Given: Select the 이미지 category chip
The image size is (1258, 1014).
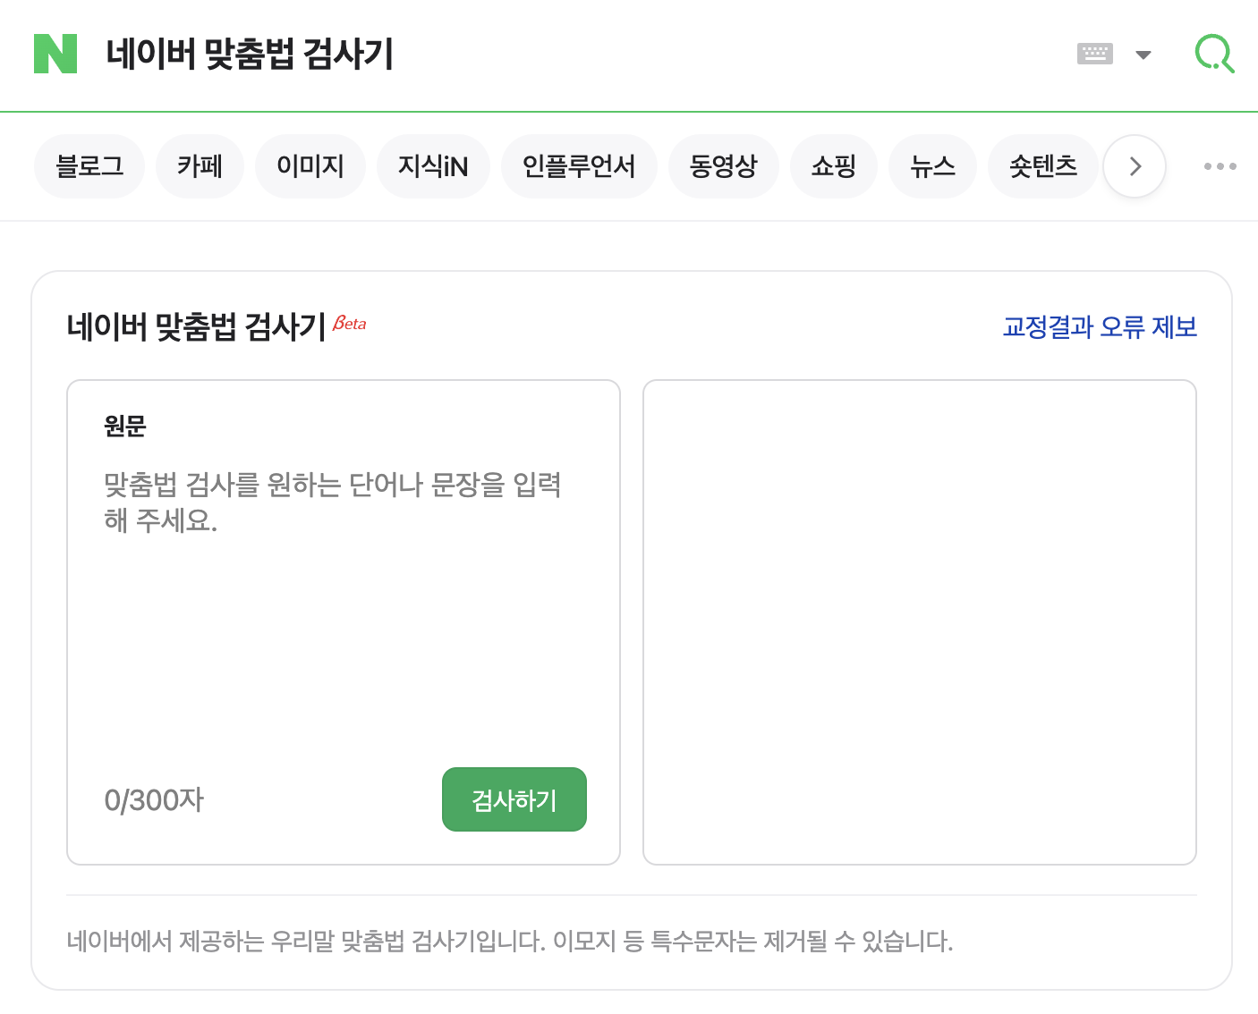Looking at the screenshot, I should (310, 165).
